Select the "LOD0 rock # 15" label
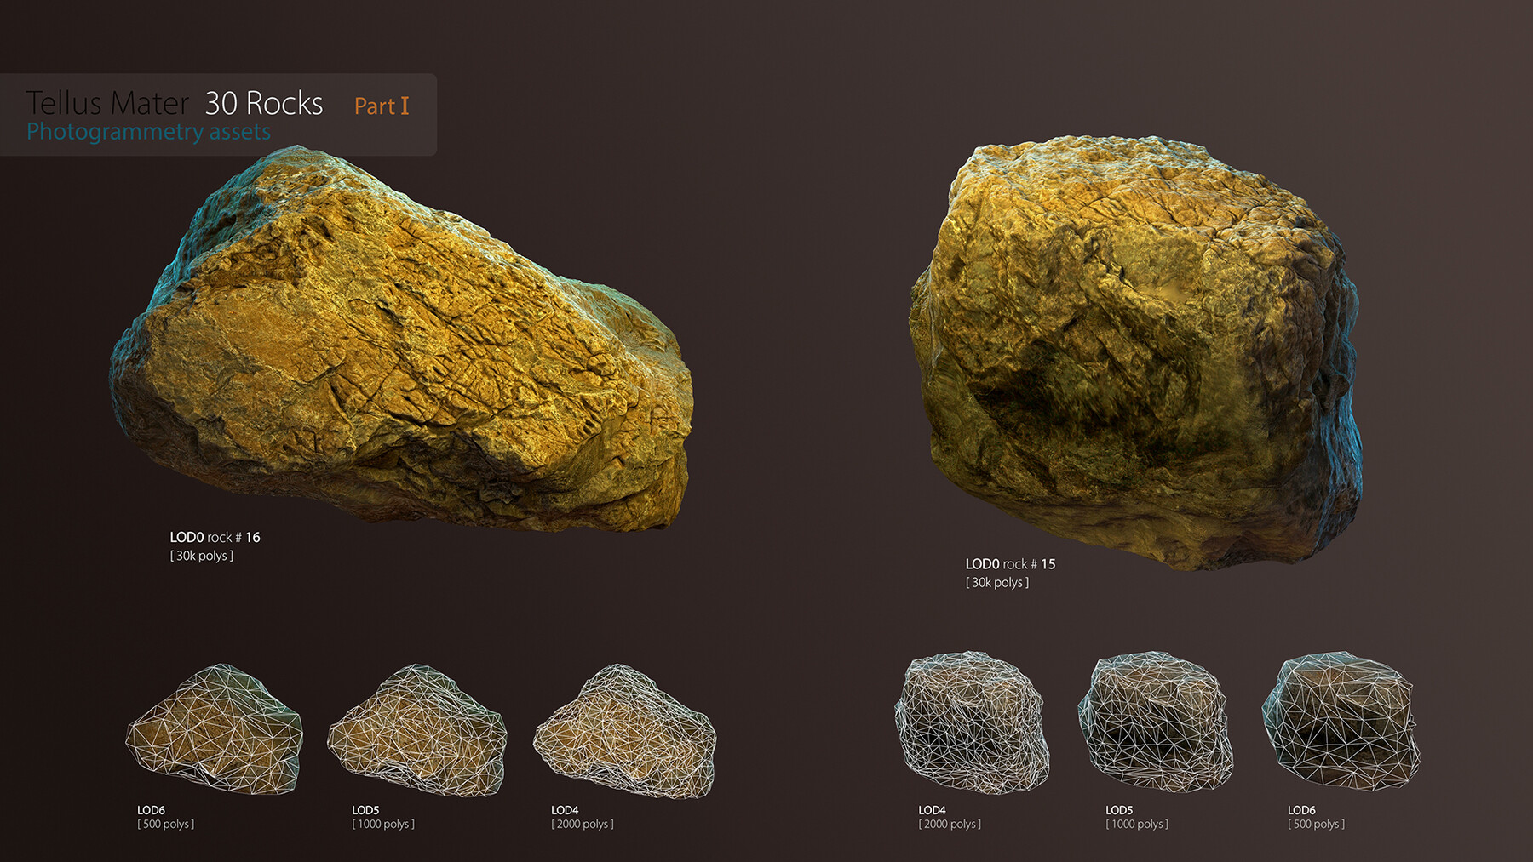 tap(1010, 564)
